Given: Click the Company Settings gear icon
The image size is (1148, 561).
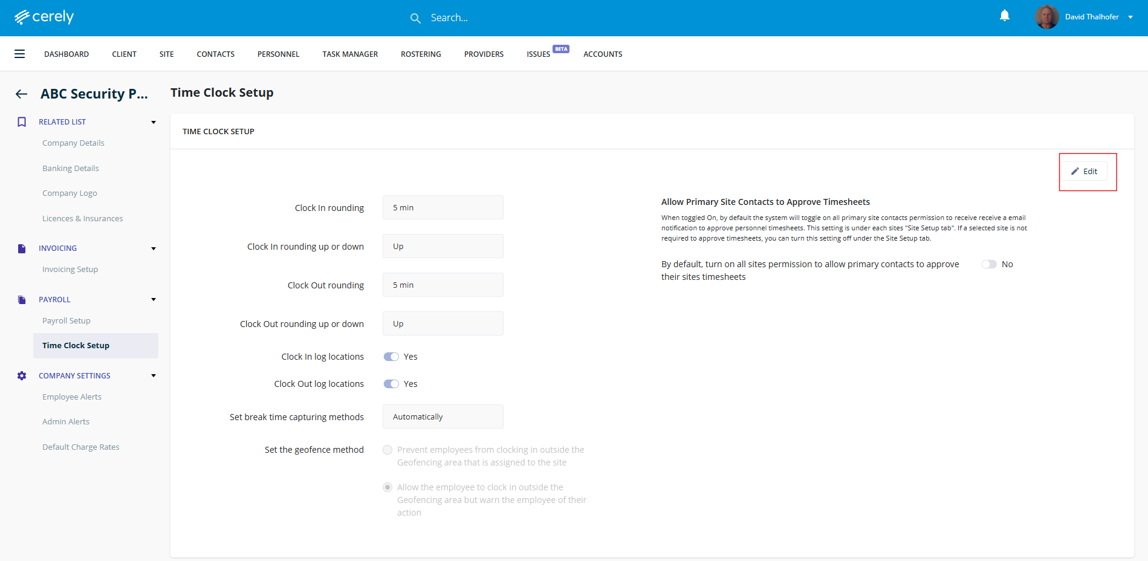Looking at the screenshot, I should (22, 376).
